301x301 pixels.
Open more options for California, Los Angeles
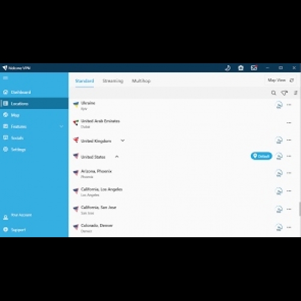coord(289,191)
